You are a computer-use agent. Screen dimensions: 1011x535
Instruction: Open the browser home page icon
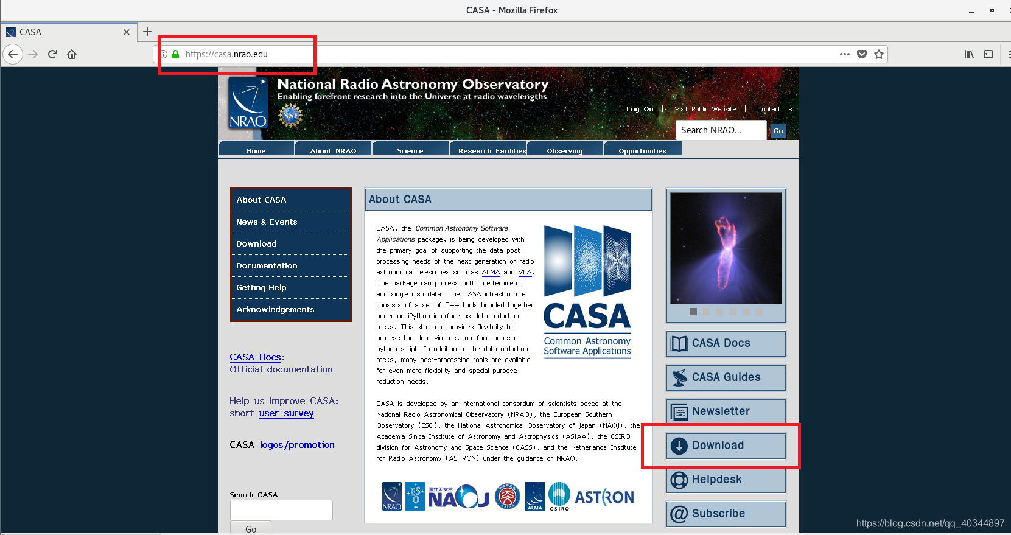coord(72,54)
